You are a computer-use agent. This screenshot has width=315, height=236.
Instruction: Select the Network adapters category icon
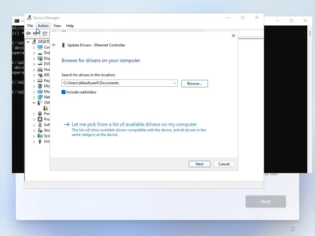coord(40,97)
